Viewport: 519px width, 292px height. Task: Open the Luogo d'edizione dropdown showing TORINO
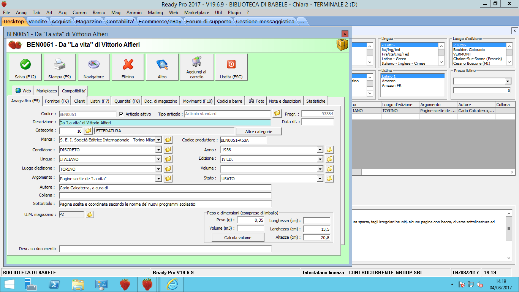click(x=158, y=169)
